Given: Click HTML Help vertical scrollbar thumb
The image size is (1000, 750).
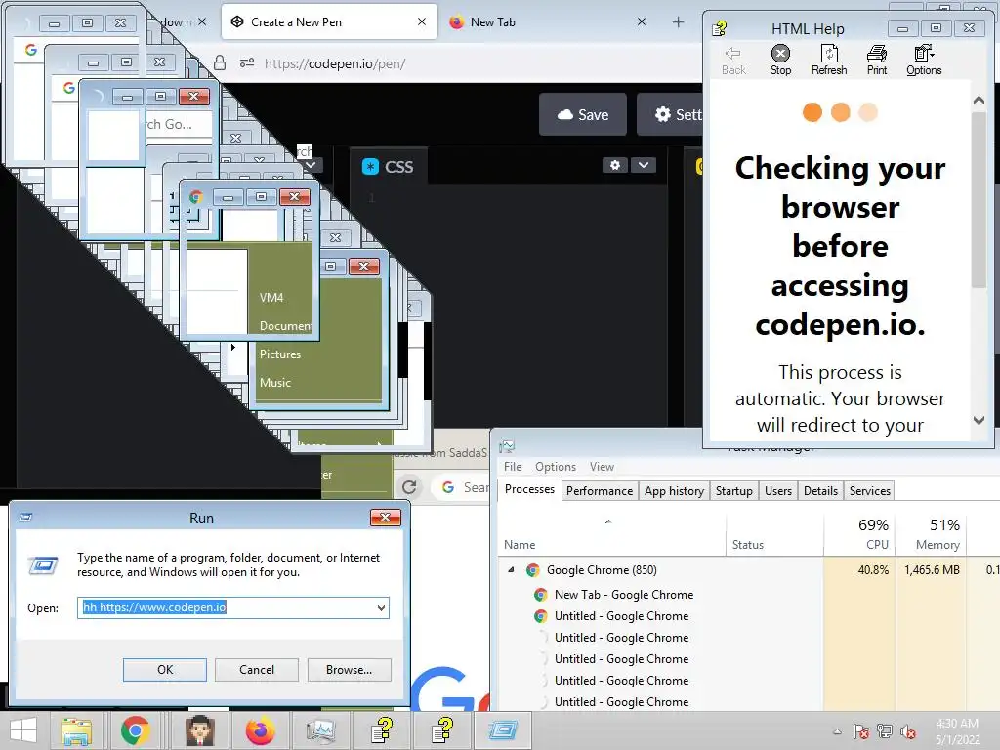Looking at the screenshot, I should [x=979, y=199].
